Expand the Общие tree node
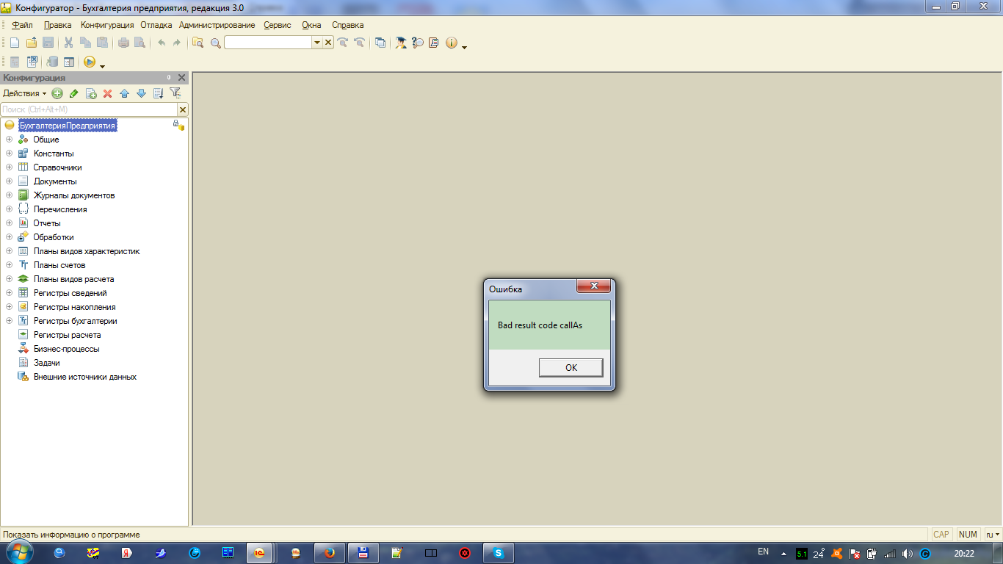 click(x=9, y=140)
